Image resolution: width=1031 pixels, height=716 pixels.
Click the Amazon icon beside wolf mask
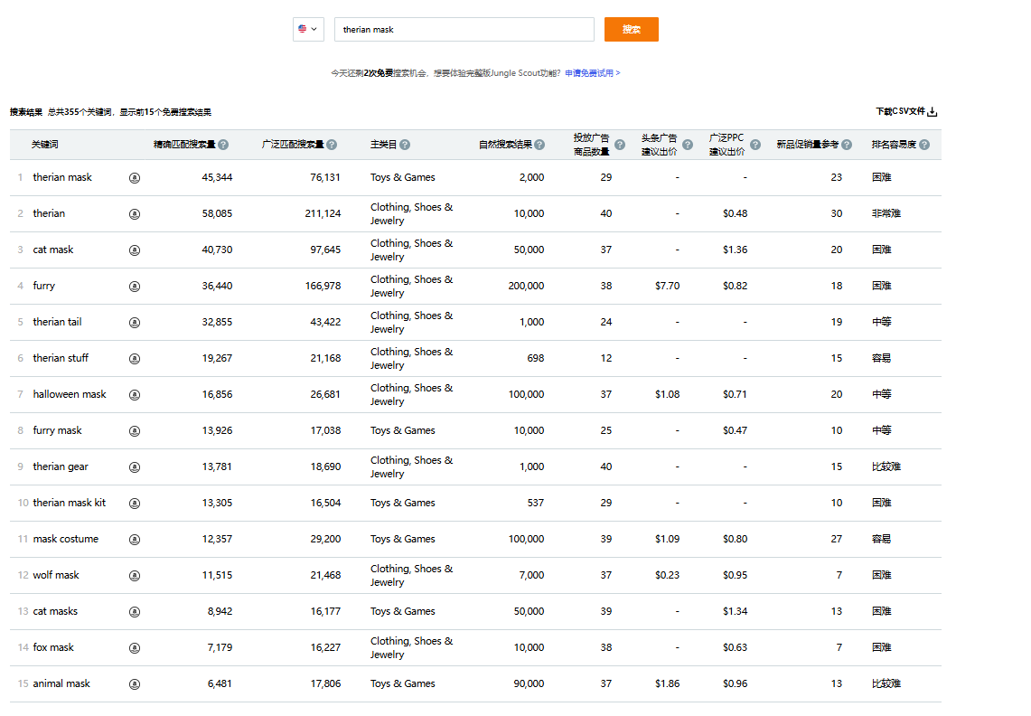(x=135, y=576)
